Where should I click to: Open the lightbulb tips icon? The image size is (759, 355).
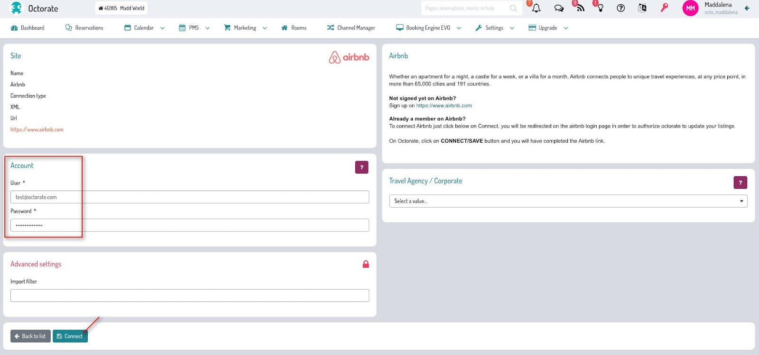(601, 8)
